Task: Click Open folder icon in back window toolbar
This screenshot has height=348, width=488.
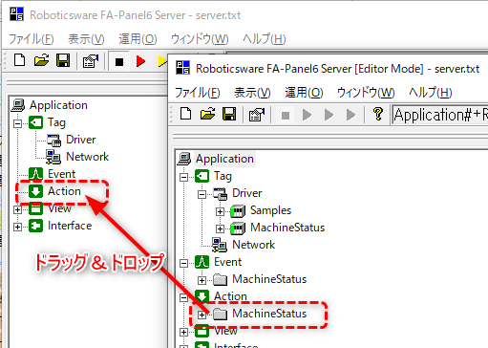Action: coord(41,60)
